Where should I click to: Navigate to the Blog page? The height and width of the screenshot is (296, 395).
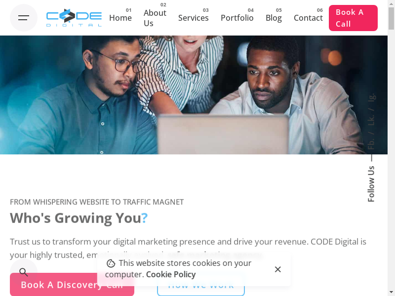(x=274, y=18)
